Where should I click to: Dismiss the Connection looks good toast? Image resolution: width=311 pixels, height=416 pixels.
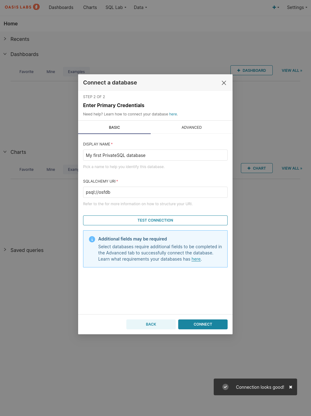(x=291, y=387)
